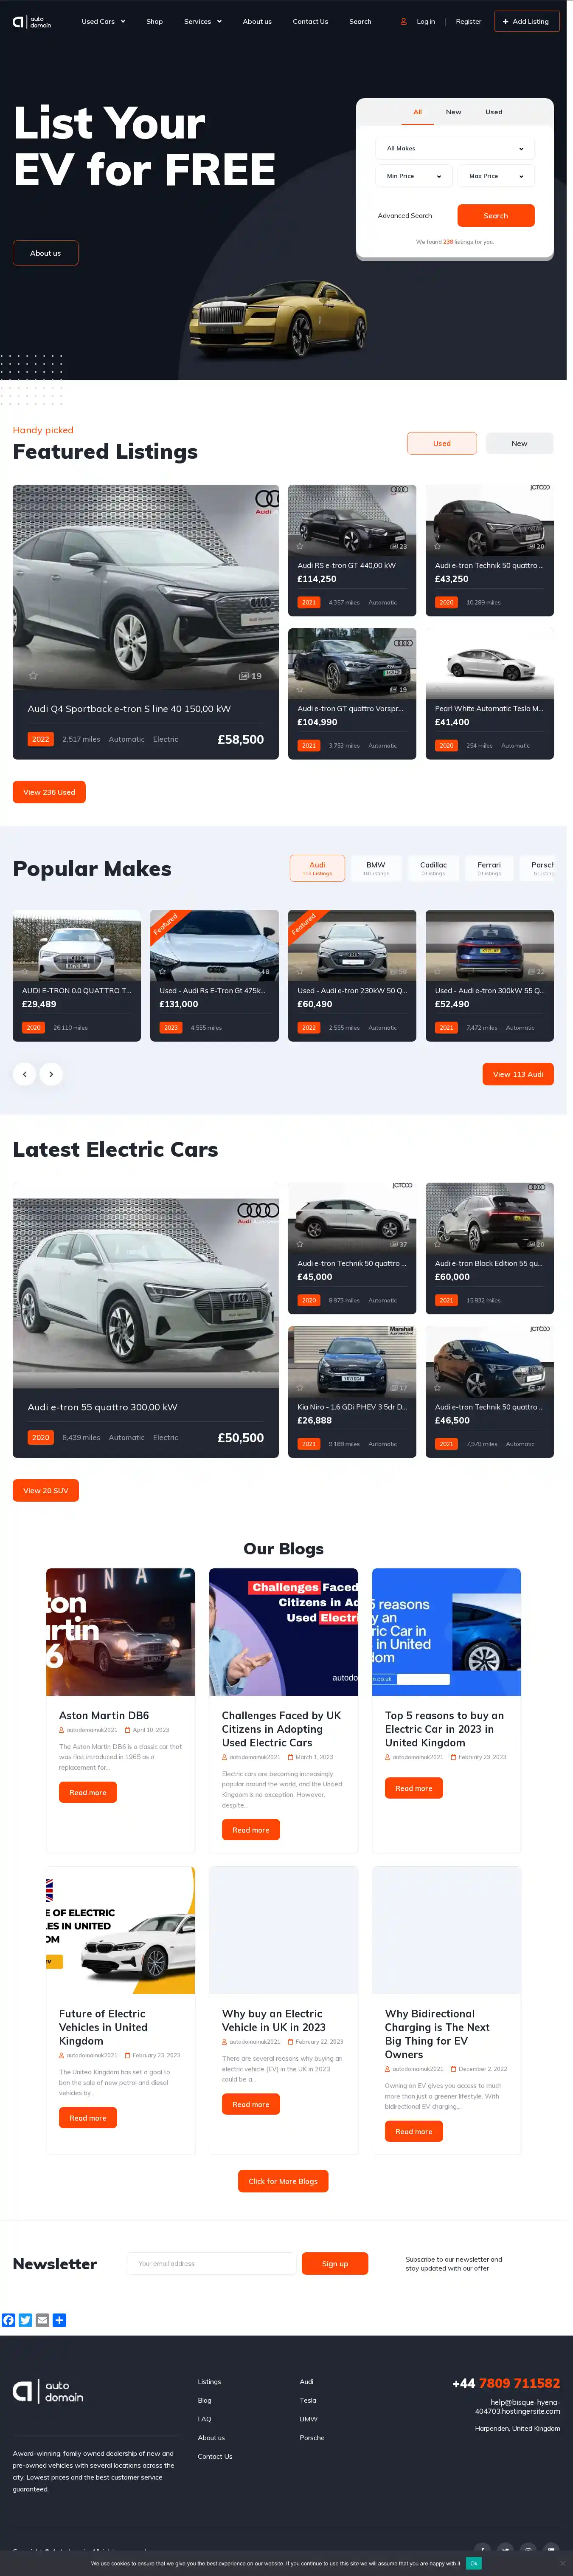
Task: Open the Max Price dropdown
Action: pyautogui.click(x=496, y=176)
